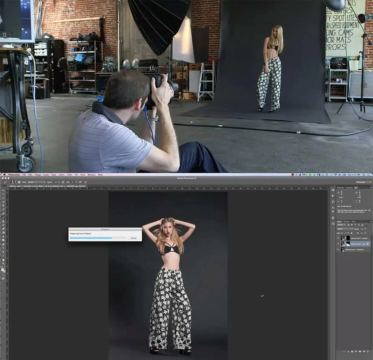Click the foreground color swatch
373x360 pixels.
click(3, 269)
